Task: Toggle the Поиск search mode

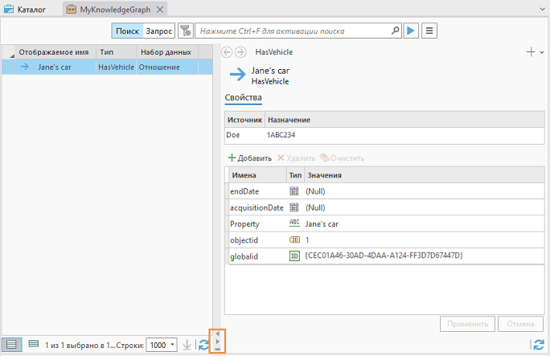Action: [127, 31]
